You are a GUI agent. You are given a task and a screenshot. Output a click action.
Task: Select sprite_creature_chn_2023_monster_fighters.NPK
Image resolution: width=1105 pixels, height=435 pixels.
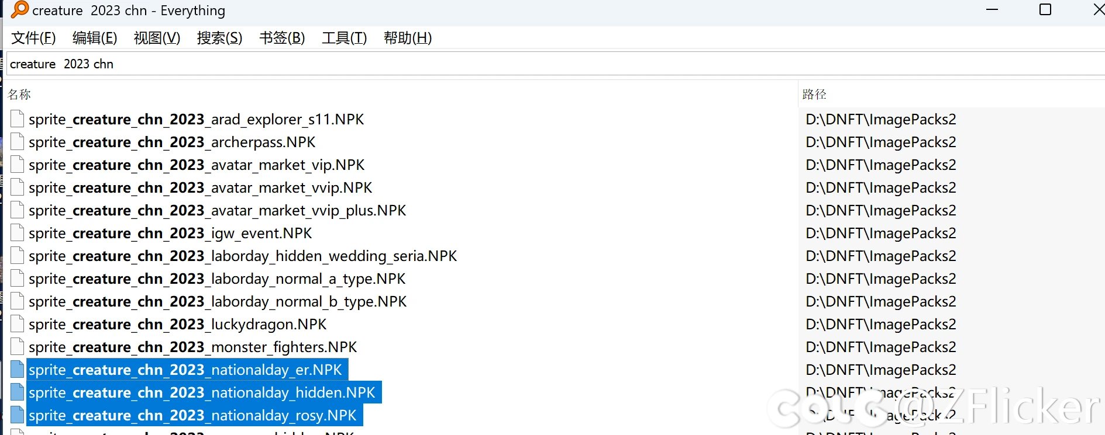192,347
